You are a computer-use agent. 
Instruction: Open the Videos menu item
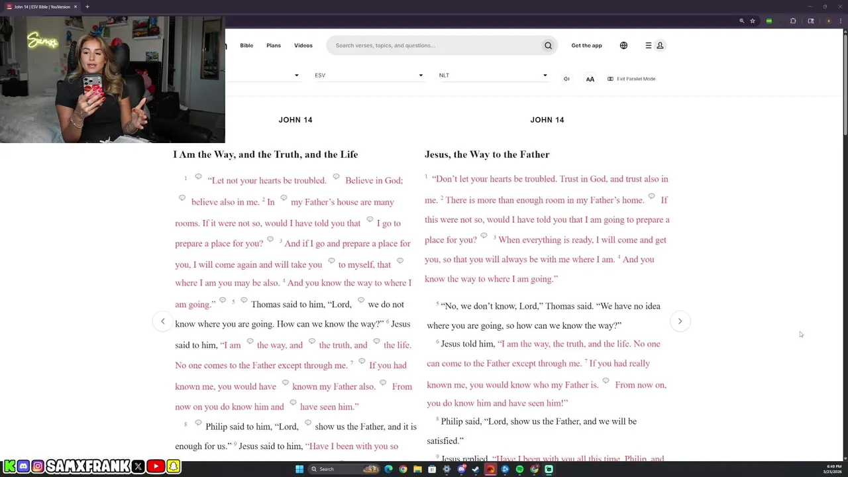point(303,46)
